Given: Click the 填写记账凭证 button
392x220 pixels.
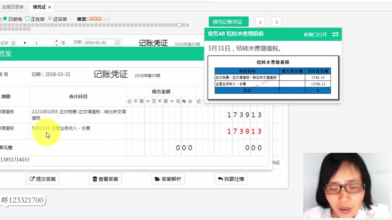Looking at the screenshot, I should click(228, 22).
